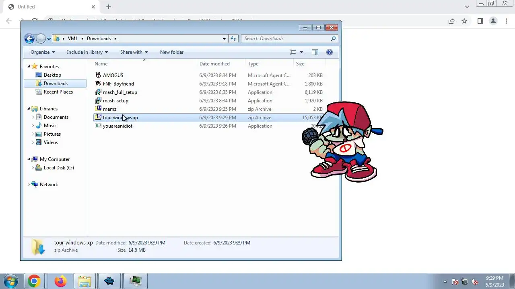
Task: Toggle the preview pane button
Action: (x=315, y=52)
